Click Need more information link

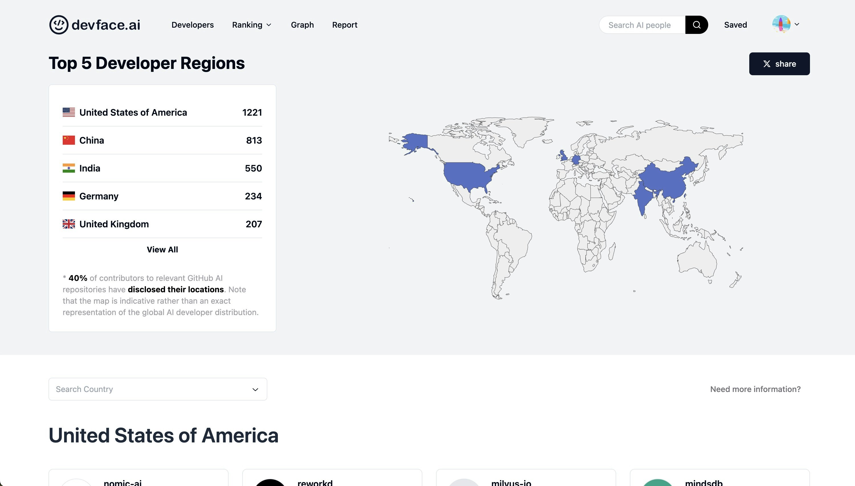click(x=755, y=389)
